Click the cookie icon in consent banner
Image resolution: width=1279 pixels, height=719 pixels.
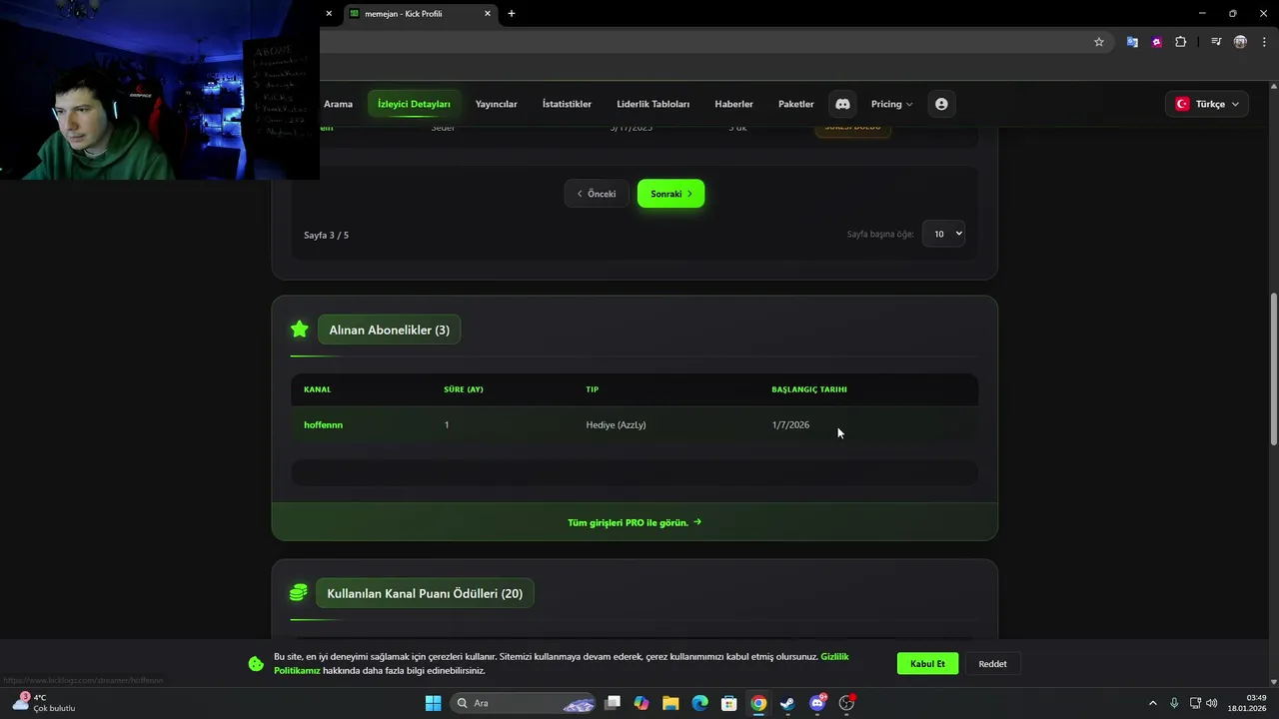(256, 663)
